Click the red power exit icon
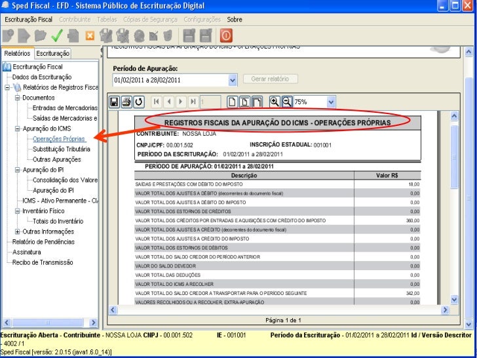Screen dimensions: 477x358 coord(226,35)
